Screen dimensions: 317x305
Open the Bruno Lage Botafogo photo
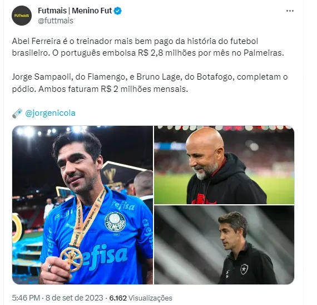coord(224,245)
